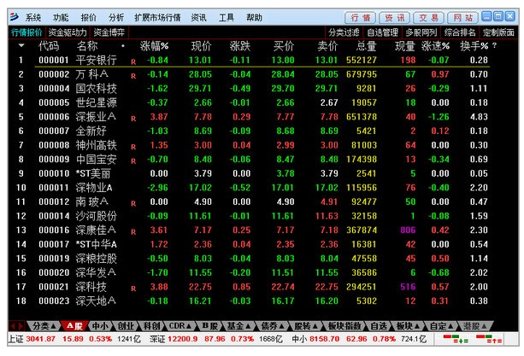Open 自选管理 option
The width and height of the screenshot is (524, 356).
(382, 32)
